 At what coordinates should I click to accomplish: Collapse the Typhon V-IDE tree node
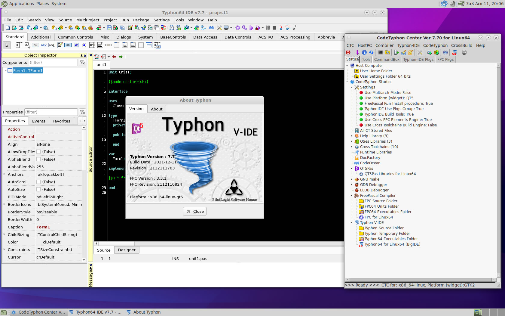point(352,223)
